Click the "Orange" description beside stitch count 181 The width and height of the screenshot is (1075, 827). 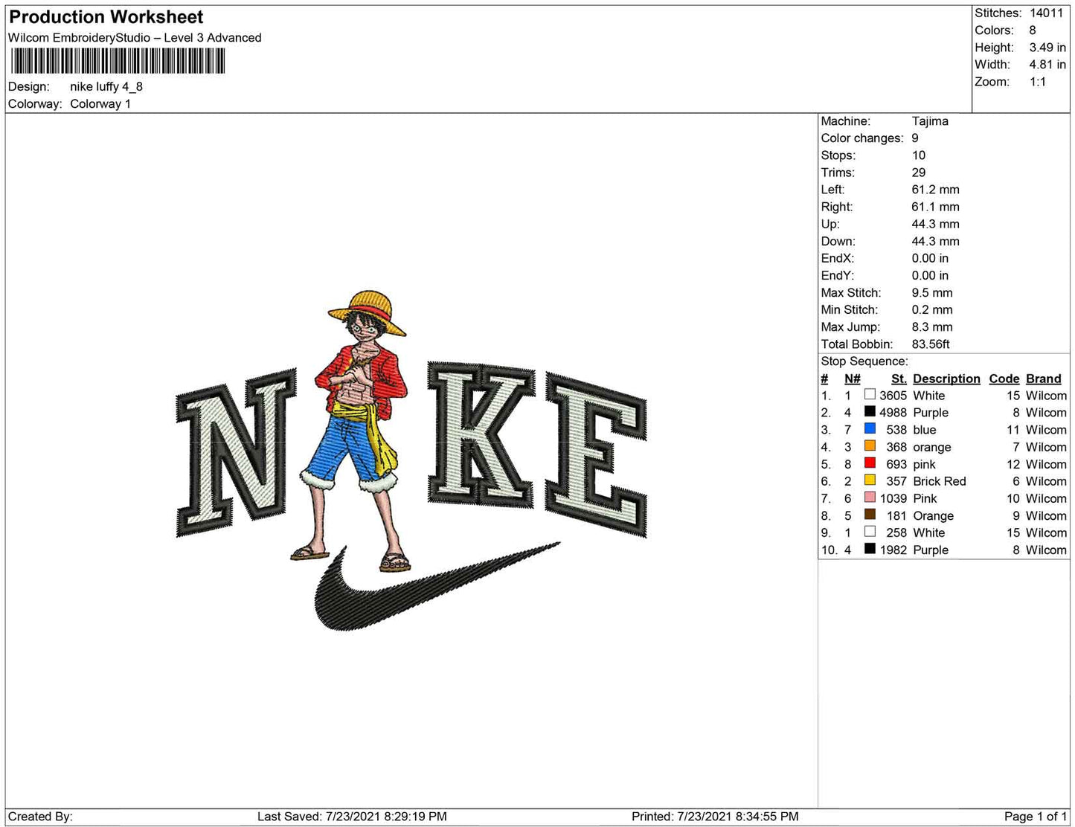point(934,515)
